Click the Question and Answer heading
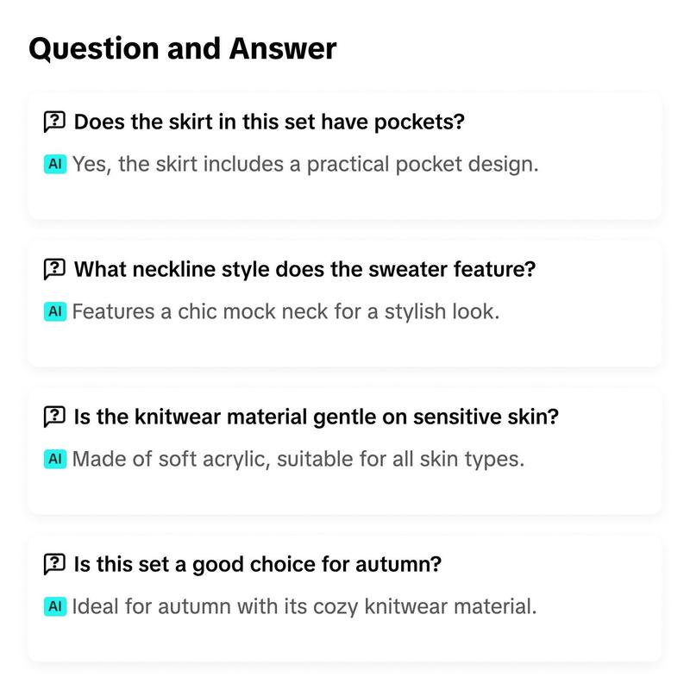 point(183,48)
